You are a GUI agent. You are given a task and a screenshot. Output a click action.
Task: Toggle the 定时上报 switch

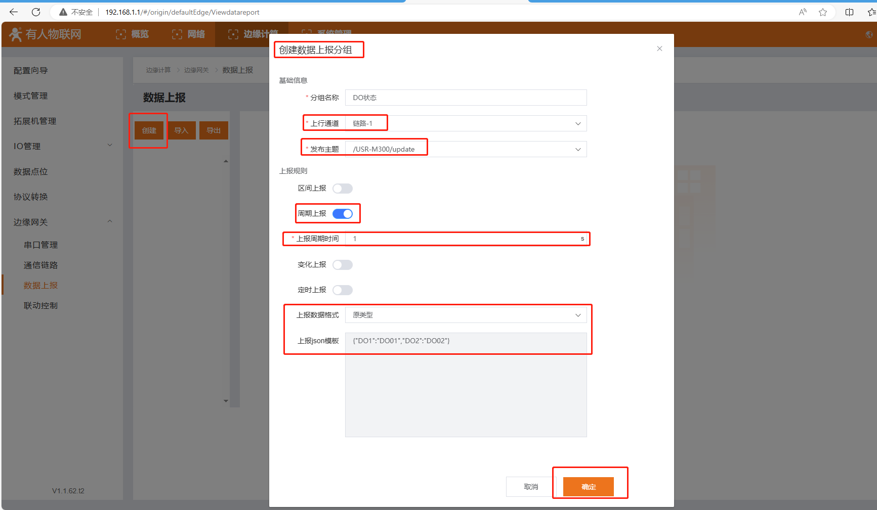343,290
